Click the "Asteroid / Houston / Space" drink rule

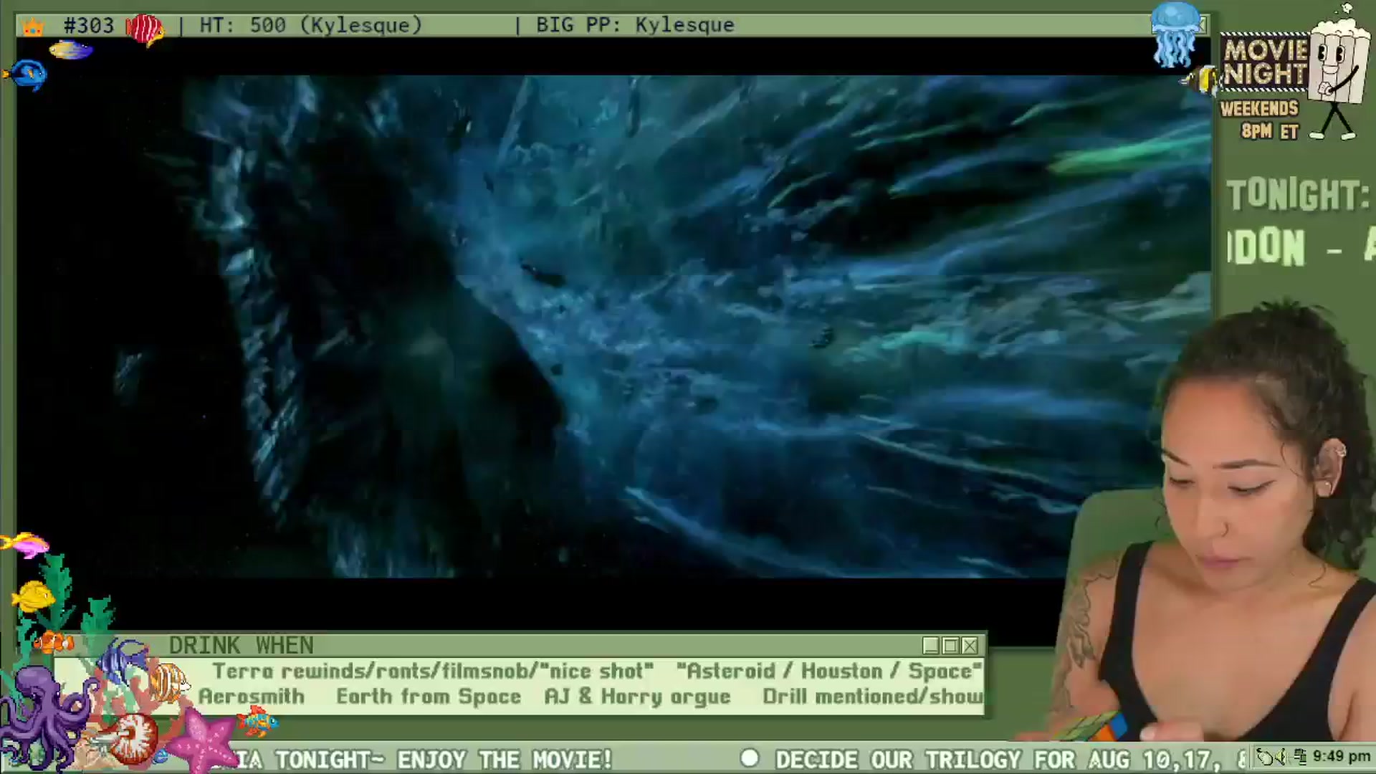829,672
